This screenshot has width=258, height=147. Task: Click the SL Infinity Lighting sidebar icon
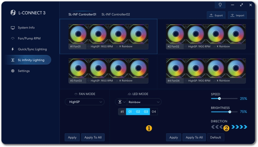[13, 60]
